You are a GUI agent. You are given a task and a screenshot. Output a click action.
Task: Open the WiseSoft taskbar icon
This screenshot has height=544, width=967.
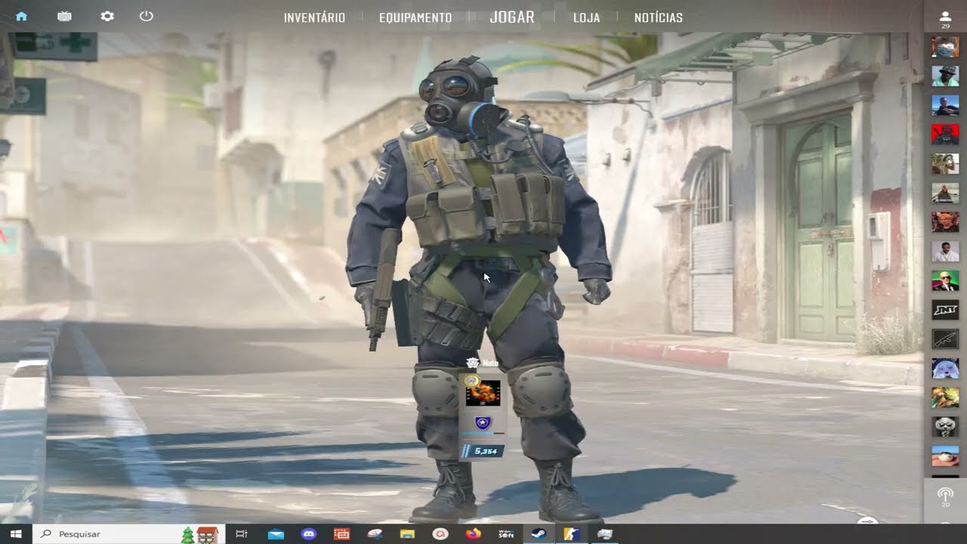[506, 534]
